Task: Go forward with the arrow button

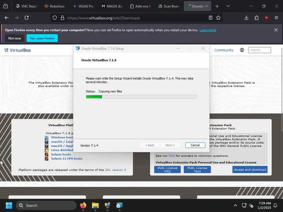Action: tap(17, 18)
